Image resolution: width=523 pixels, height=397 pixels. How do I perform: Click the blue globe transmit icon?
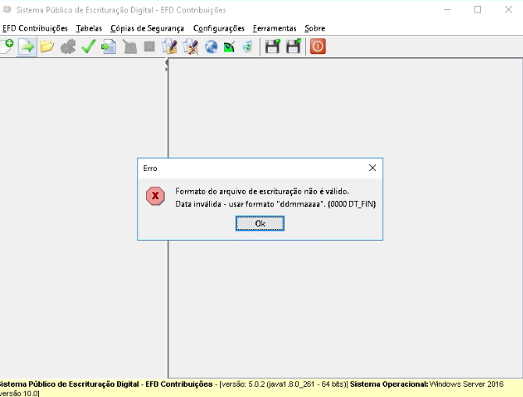[x=211, y=47]
